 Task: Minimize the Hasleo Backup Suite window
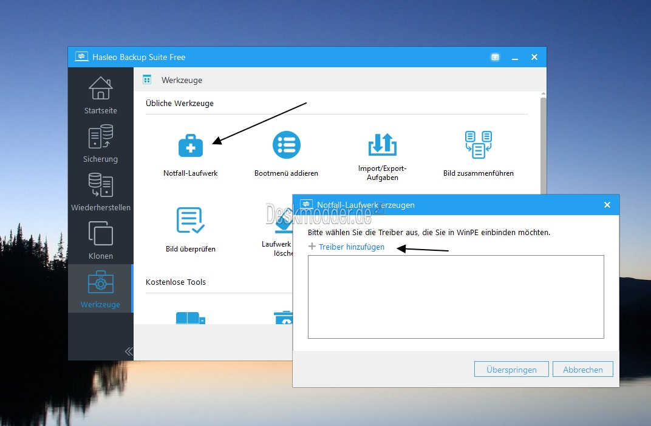click(x=515, y=58)
